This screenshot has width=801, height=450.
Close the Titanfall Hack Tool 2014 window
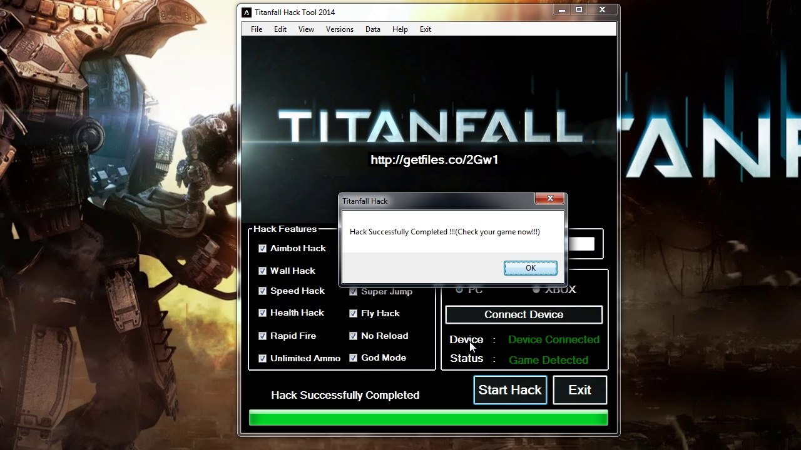pyautogui.click(x=602, y=10)
